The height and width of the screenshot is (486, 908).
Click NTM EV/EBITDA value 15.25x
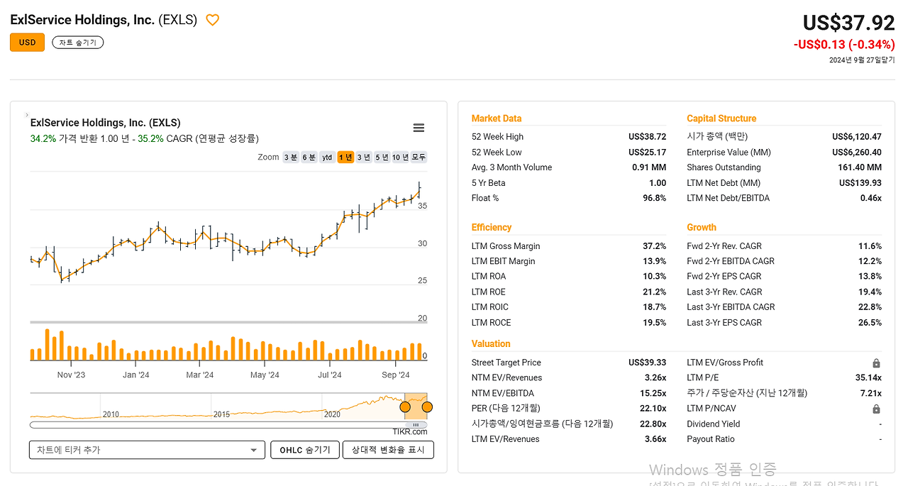pyautogui.click(x=653, y=393)
